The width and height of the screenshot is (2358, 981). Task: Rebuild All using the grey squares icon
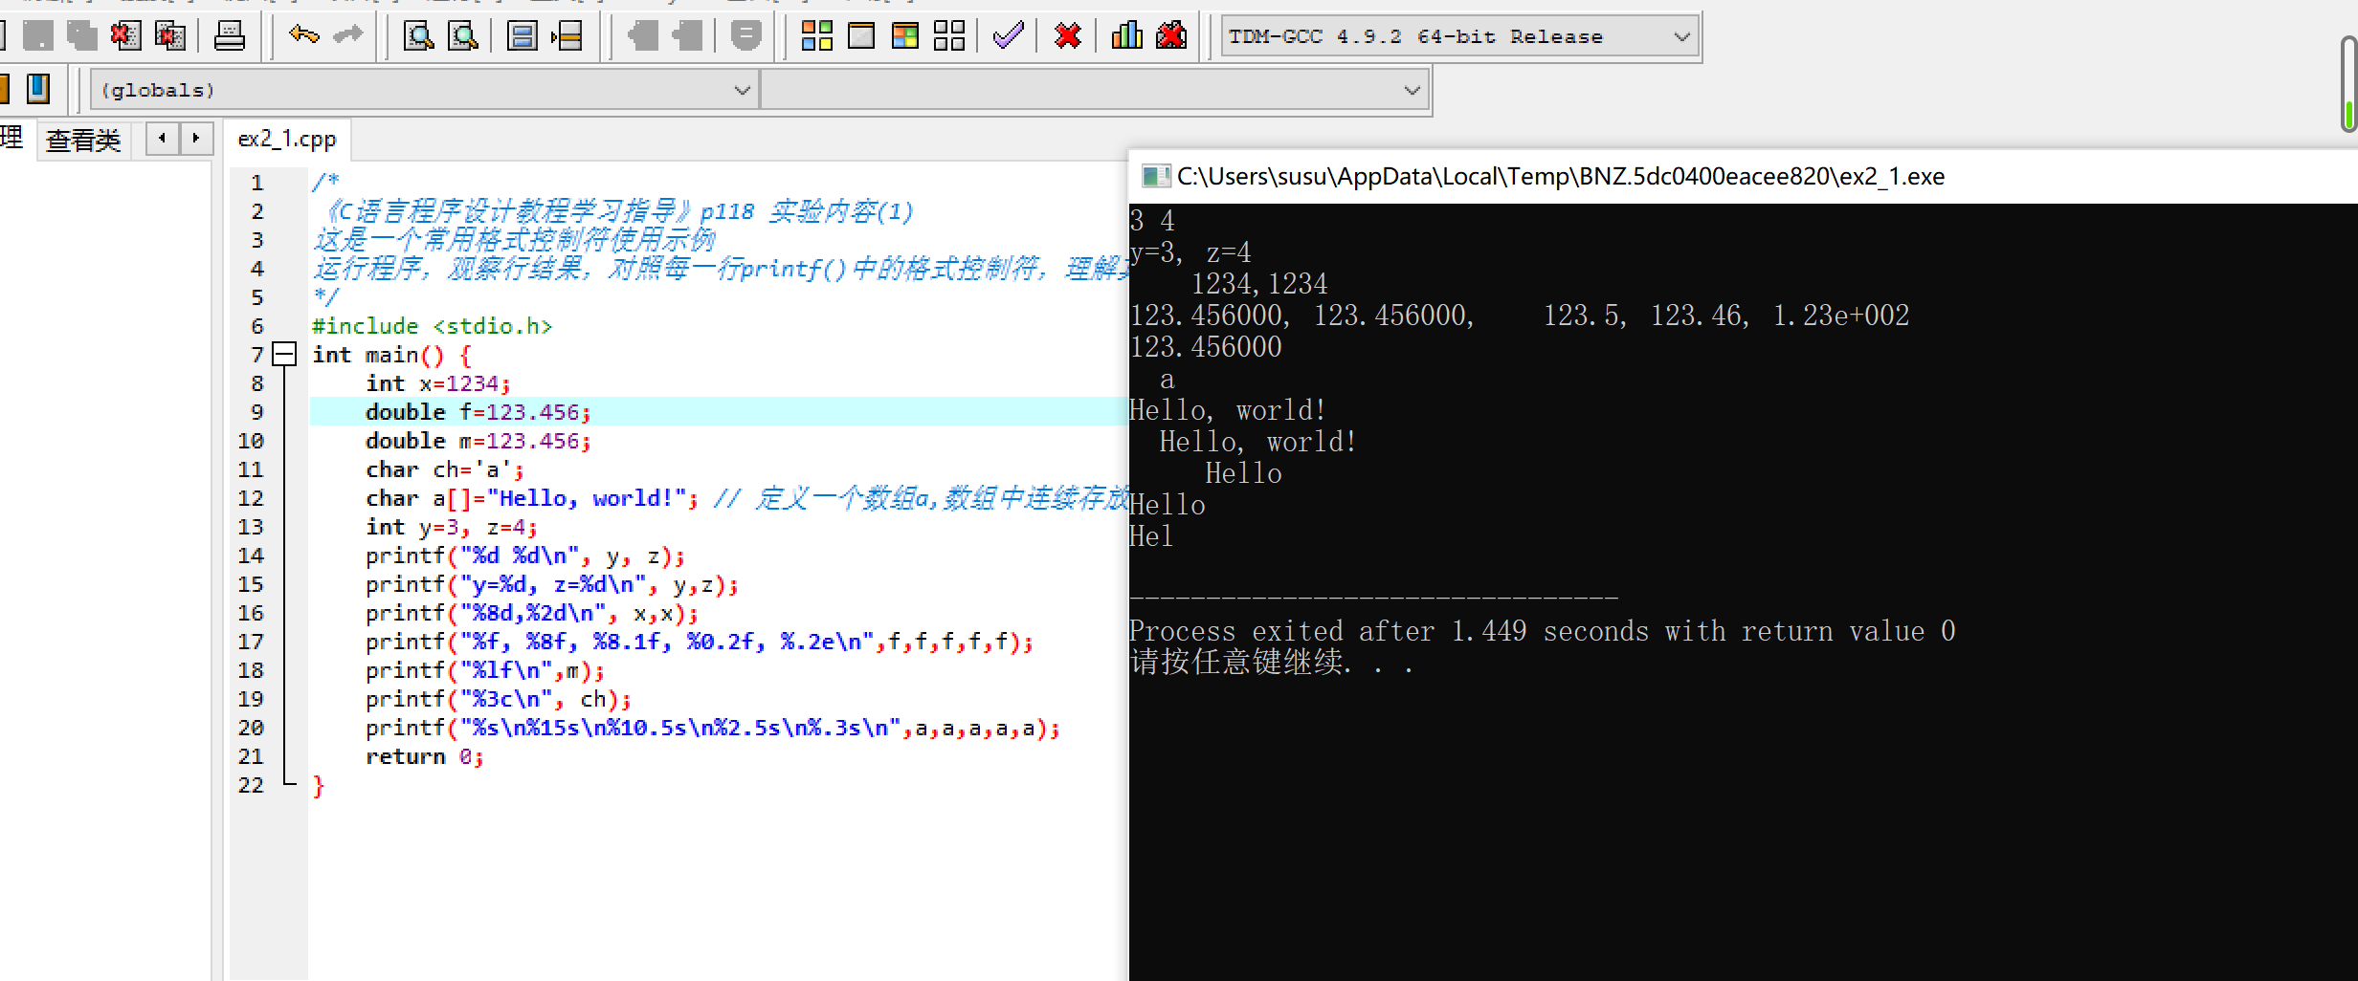point(949,36)
